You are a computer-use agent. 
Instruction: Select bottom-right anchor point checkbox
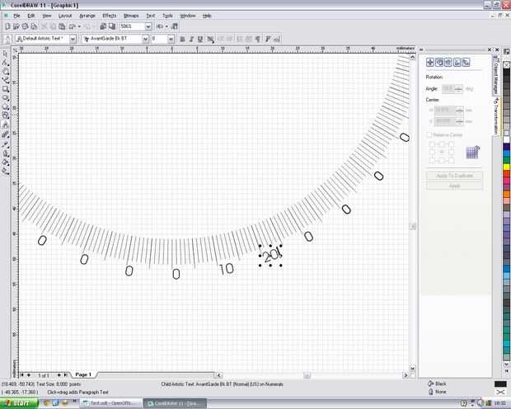451,160
